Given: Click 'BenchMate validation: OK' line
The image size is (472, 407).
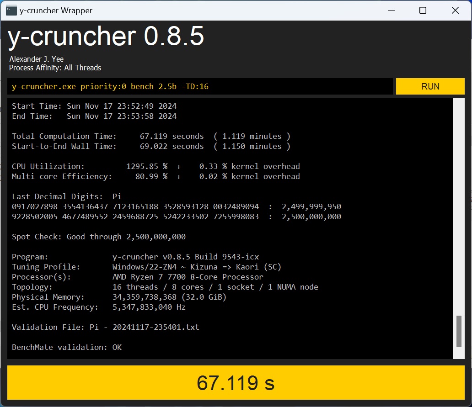Looking at the screenshot, I should [x=67, y=347].
